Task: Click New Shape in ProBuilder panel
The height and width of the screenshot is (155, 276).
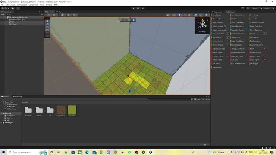Action: click(216, 15)
